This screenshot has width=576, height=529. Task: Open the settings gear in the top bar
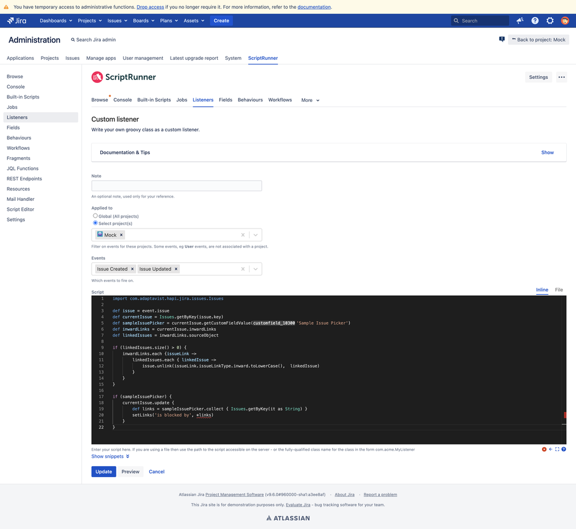550,21
